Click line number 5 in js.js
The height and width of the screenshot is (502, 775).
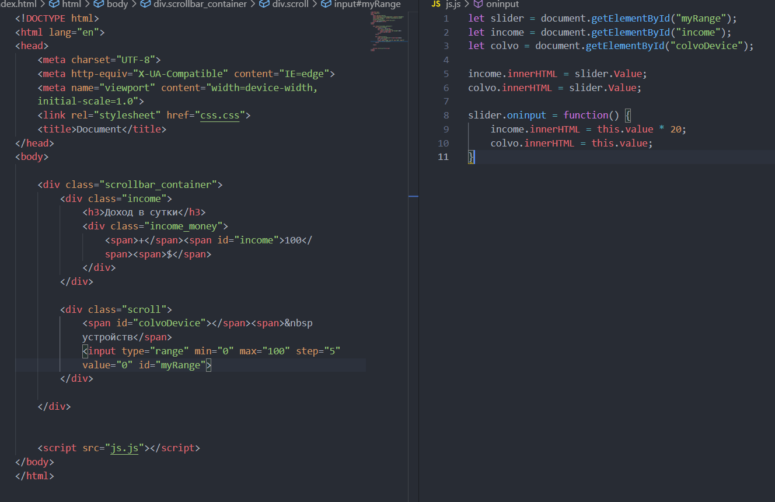click(446, 74)
